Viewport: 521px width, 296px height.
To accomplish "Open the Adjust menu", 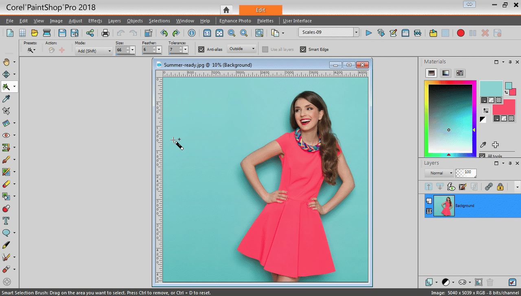I will tap(75, 21).
